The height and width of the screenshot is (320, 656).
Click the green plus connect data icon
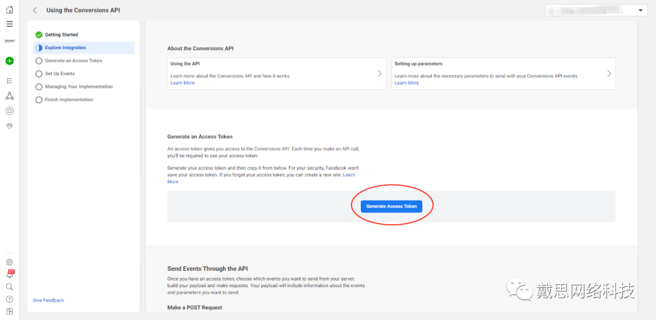(x=9, y=61)
